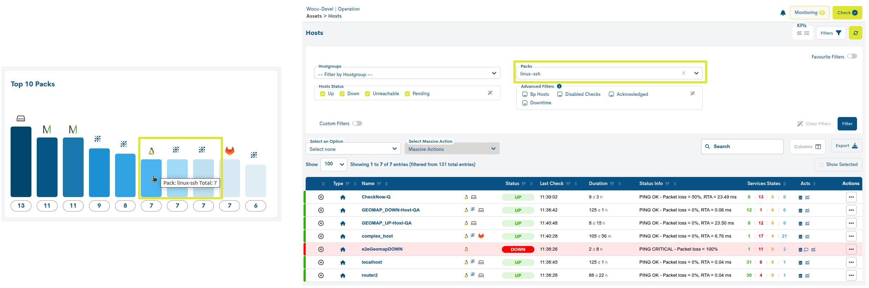This screenshot has width=869, height=288.
Task: Click the Search input field
Action: pyautogui.click(x=742, y=147)
